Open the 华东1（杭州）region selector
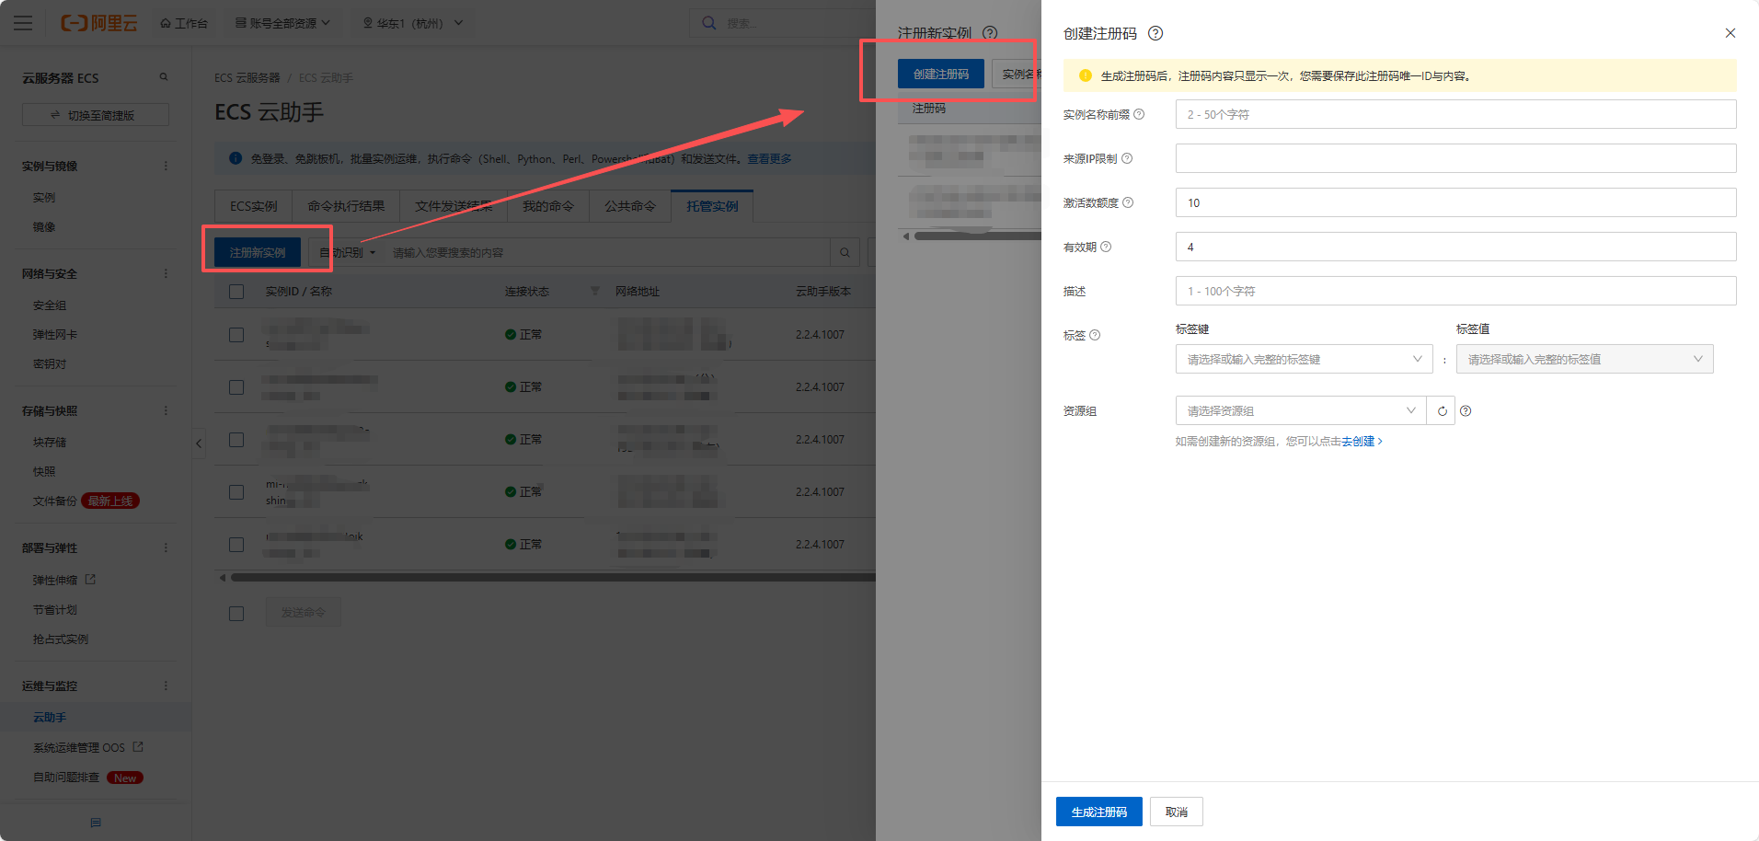The height and width of the screenshot is (841, 1759). 413,23
